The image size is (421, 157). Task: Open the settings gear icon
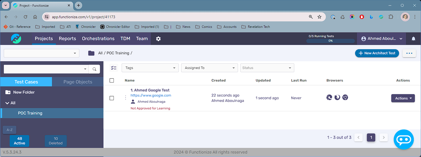158,39
